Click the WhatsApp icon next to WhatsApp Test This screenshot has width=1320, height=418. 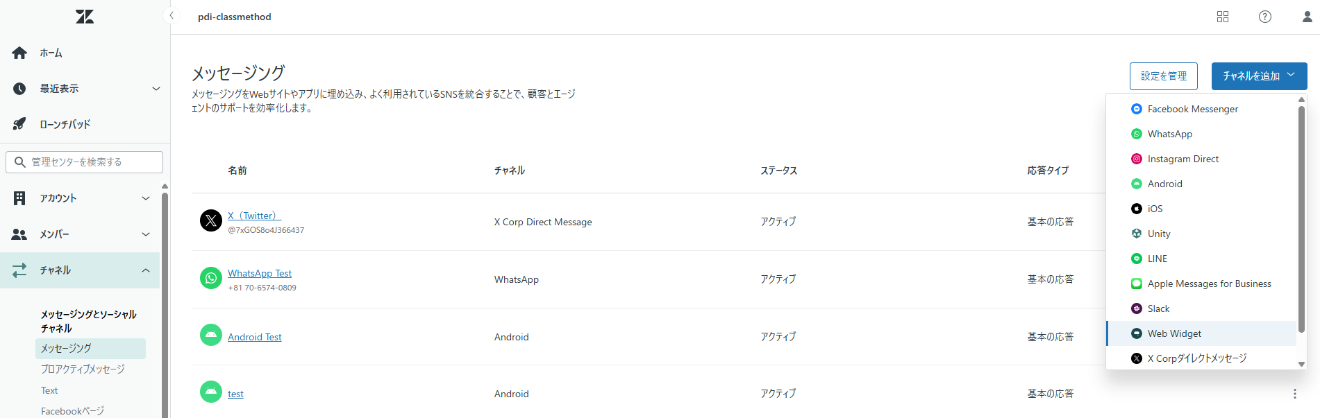[210, 279]
